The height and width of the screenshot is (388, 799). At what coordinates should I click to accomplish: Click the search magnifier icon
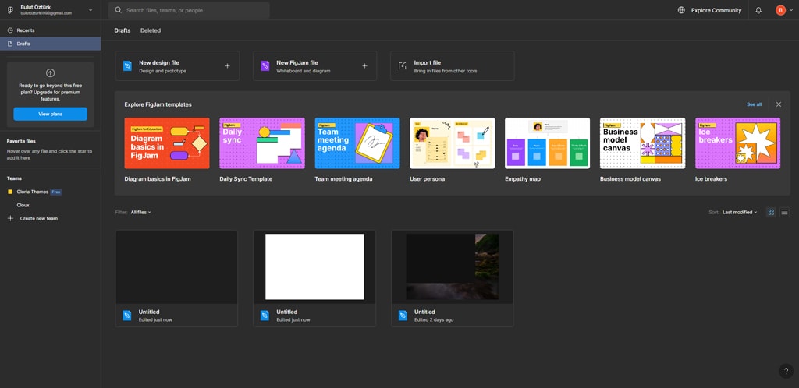119,10
